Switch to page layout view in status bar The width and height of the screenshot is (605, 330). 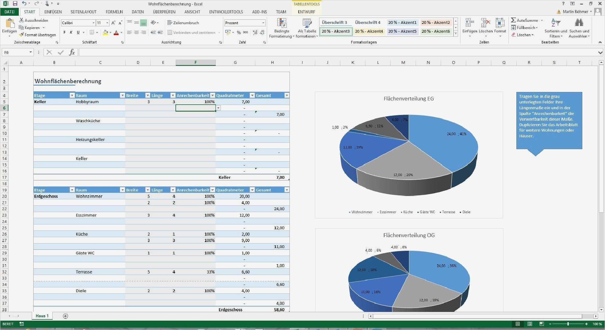[x=530, y=324]
